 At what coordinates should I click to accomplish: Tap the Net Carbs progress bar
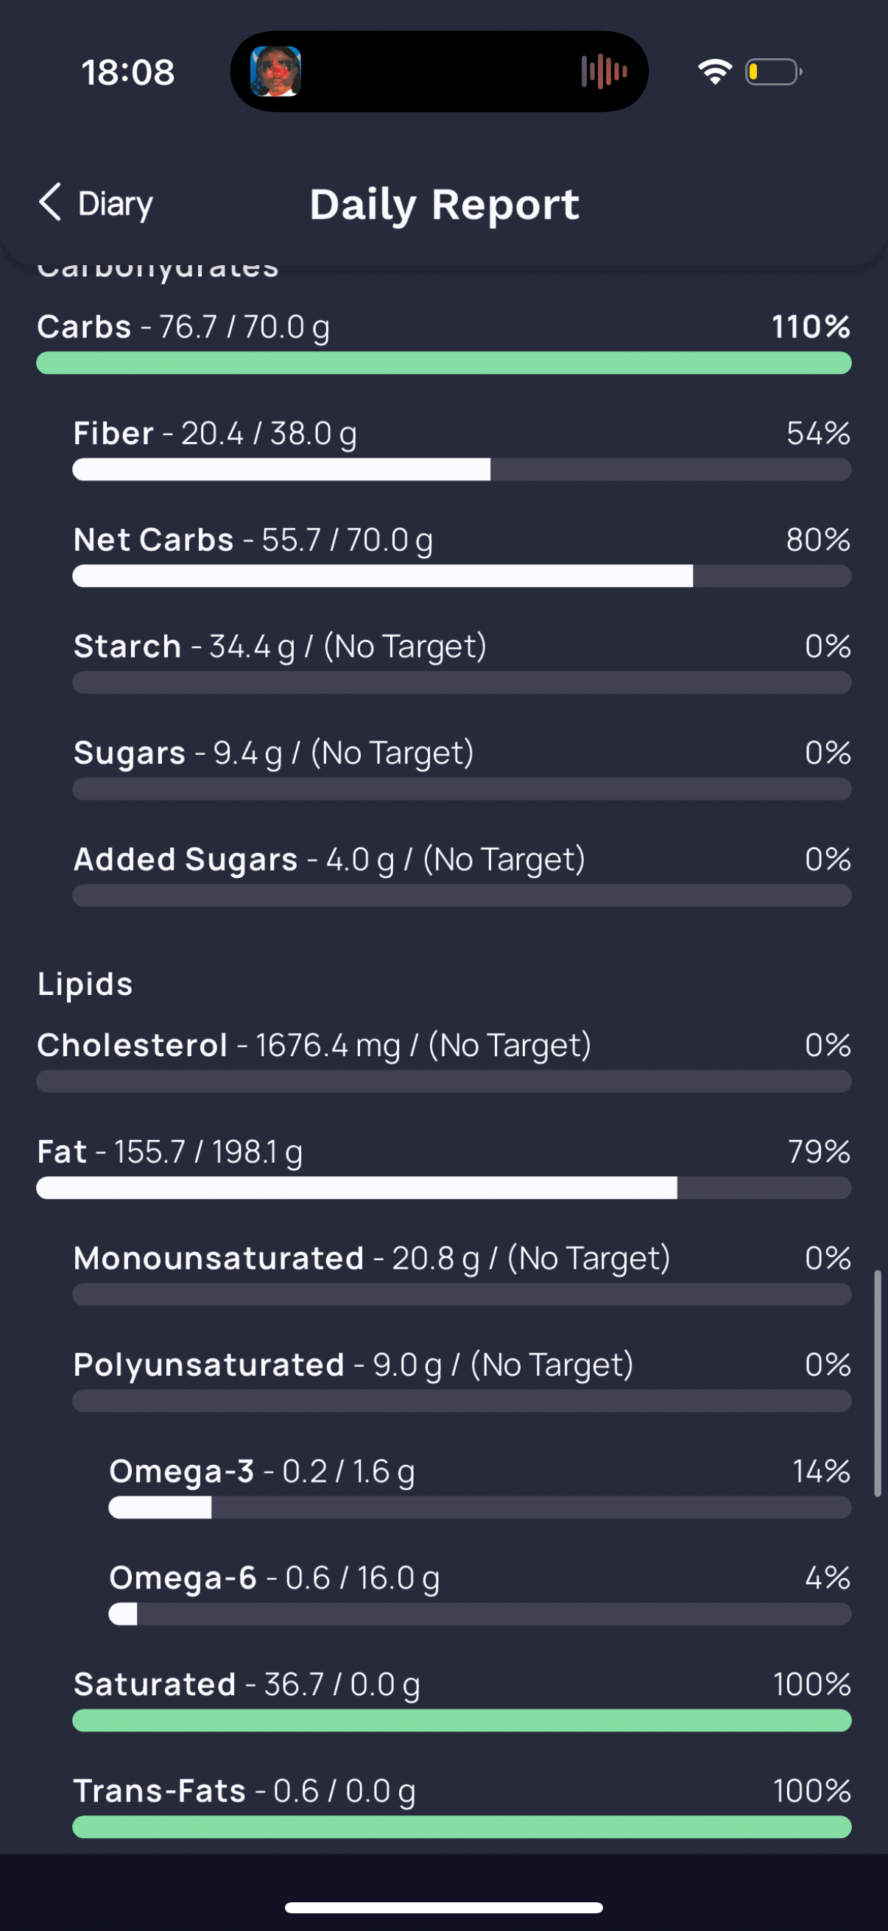[462, 576]
